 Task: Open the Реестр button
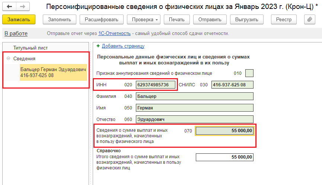pos(284,19)
